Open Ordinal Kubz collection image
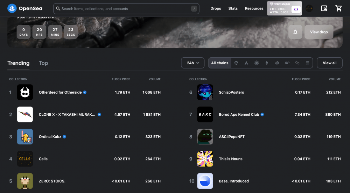Screen dimensions: 350x193 coord(25,137)
